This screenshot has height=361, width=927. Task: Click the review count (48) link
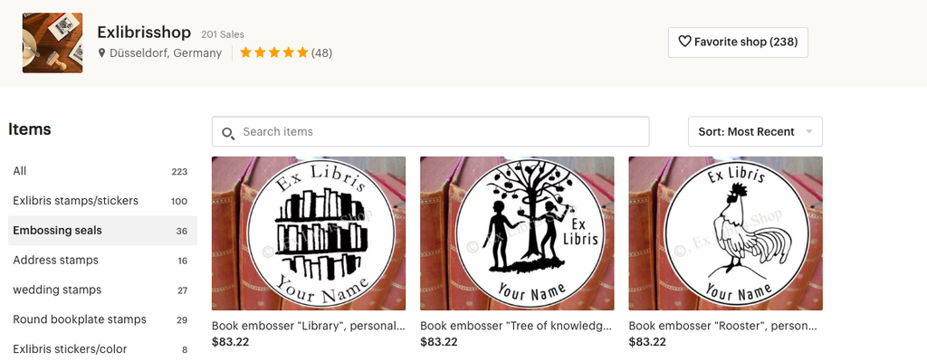point(321,53)
